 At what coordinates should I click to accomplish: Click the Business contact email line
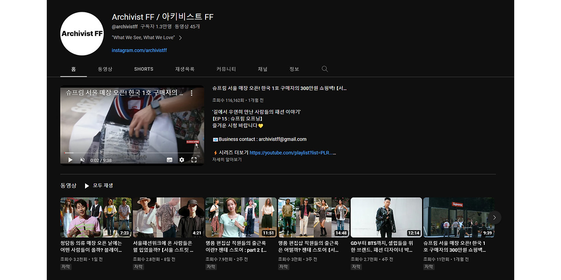coord(259,139)
